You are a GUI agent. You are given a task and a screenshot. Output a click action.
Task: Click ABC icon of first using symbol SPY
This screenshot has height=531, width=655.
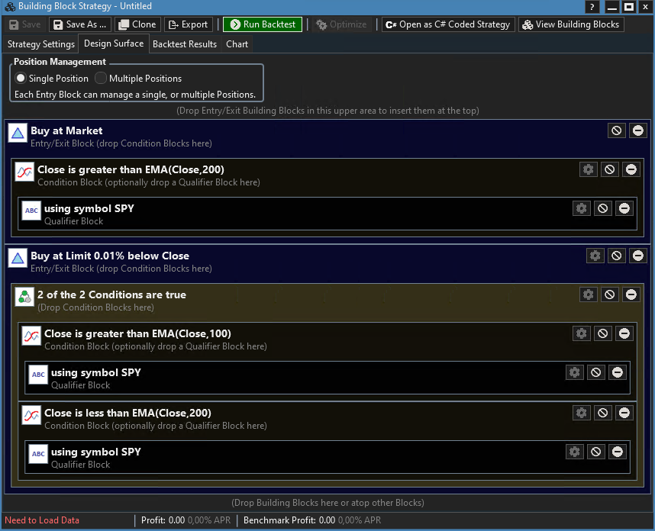[x=31, y=211]
